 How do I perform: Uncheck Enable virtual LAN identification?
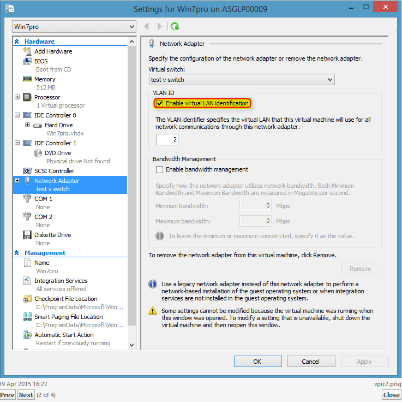(160, 103)
